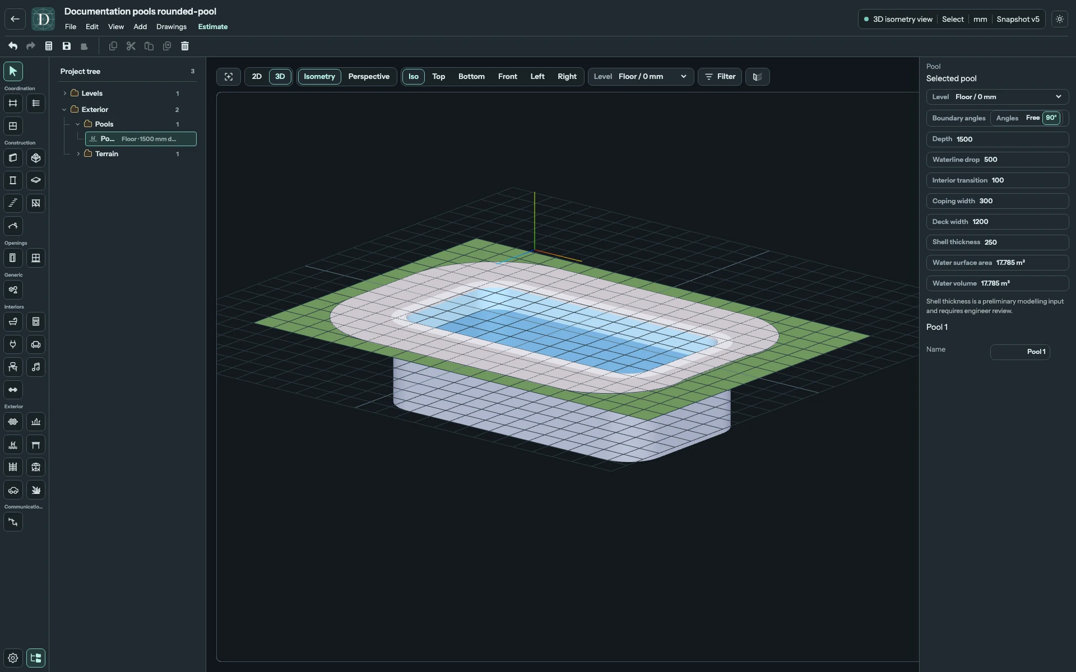Viewport: 1076px width, 672px height.
Task: Expand the Terrain folder node
Action: [x=78, y=154]
